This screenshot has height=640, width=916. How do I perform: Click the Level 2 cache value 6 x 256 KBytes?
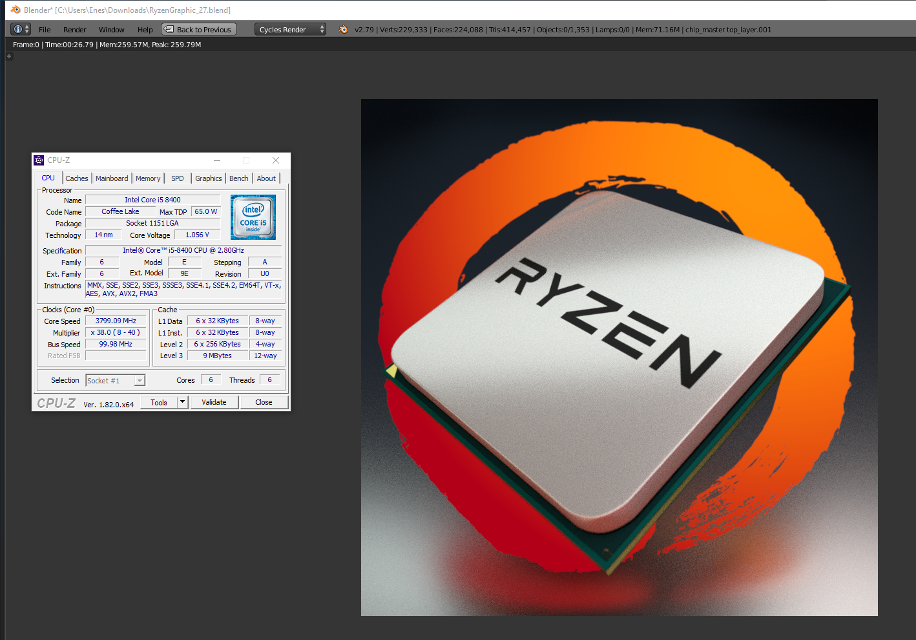coord(218,345)
